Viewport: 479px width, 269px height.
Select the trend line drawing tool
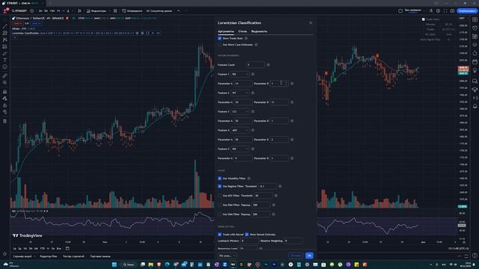pyautogui.click(x=5, y=26)
